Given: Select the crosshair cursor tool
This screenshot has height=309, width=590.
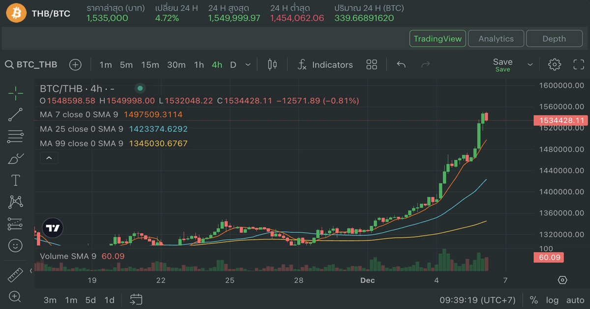Looking at the screenshot, I should pos(16,93).
